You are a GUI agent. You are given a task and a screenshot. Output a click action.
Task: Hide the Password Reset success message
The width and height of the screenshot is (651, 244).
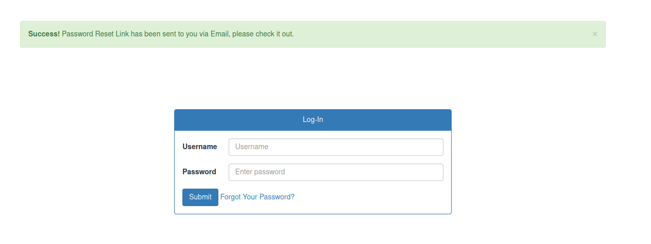click(x=594, y=34)
